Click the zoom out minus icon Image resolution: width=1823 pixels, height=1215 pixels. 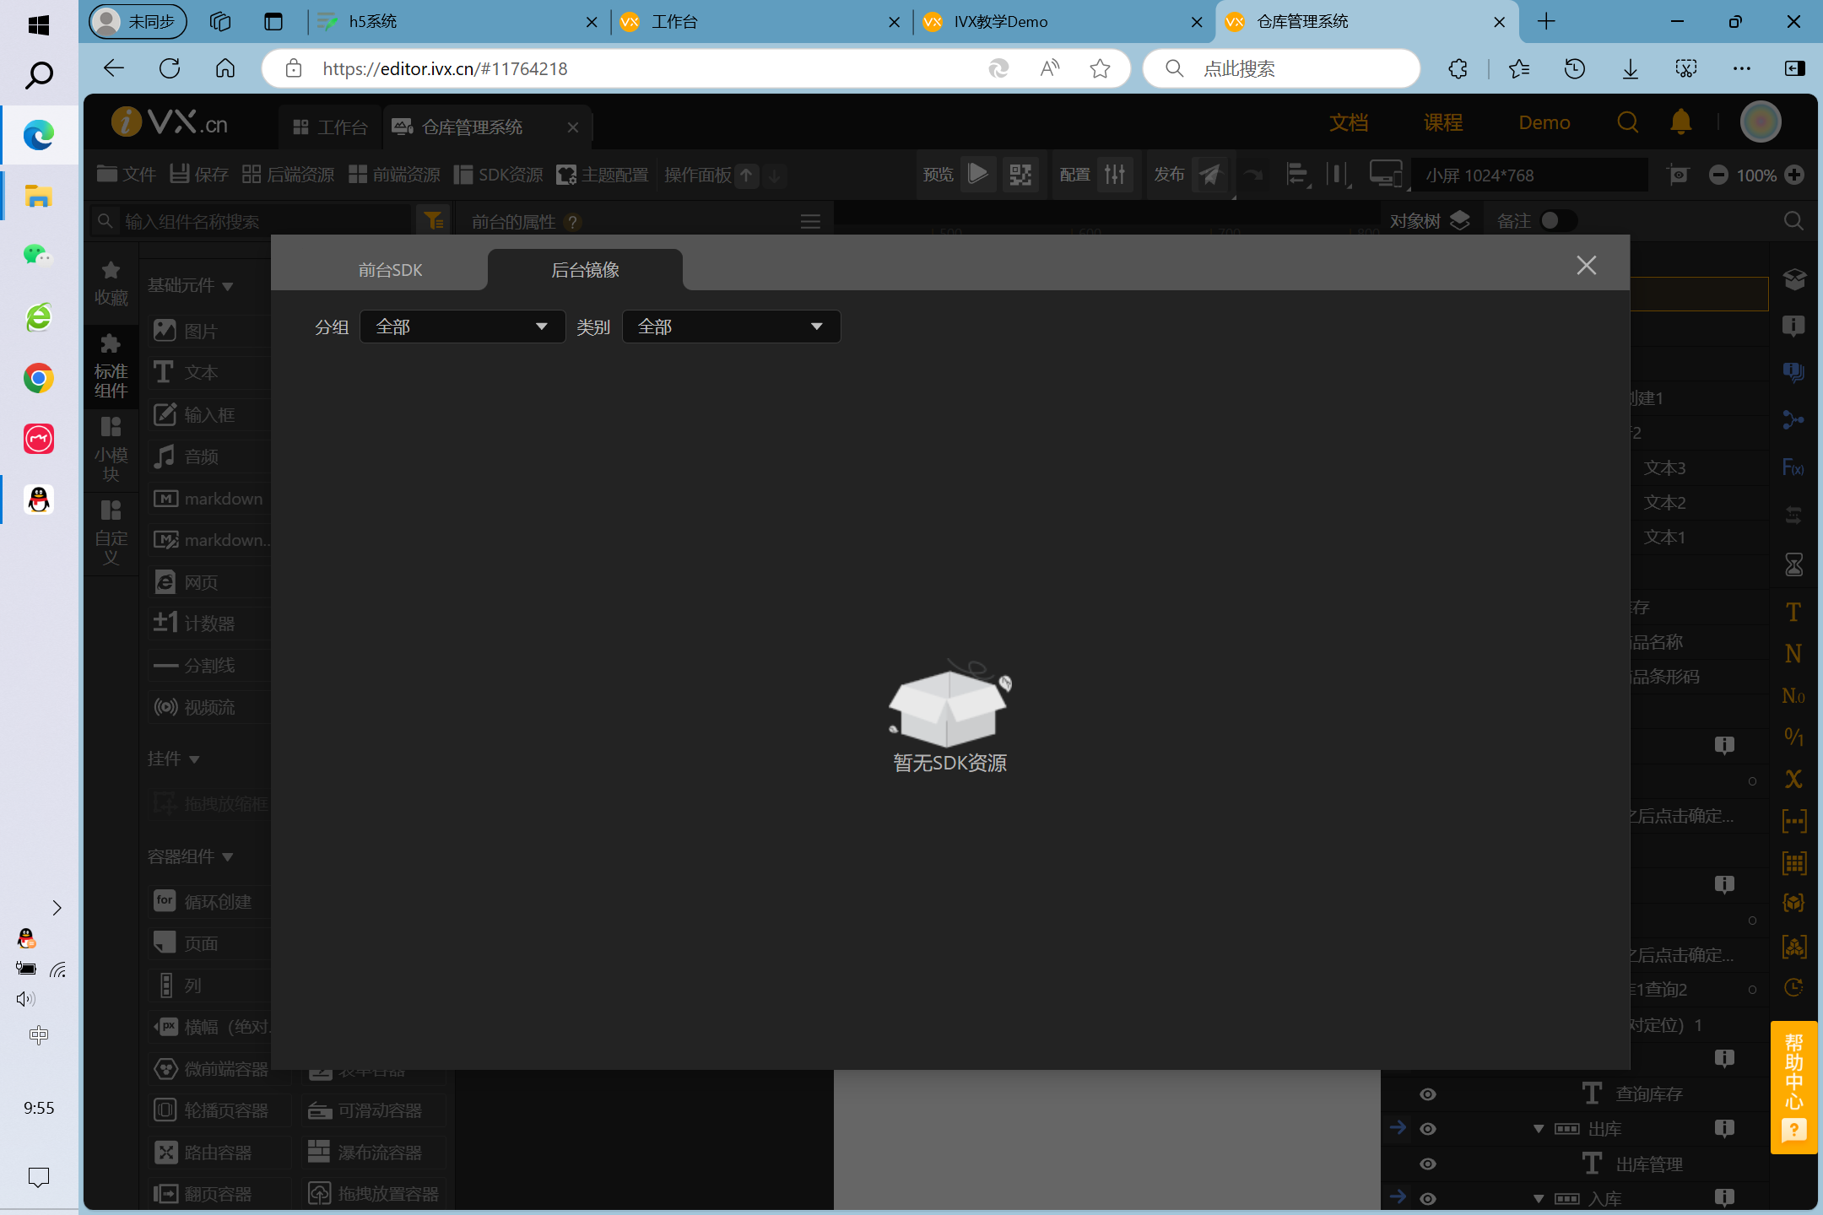coord(1718,175)
